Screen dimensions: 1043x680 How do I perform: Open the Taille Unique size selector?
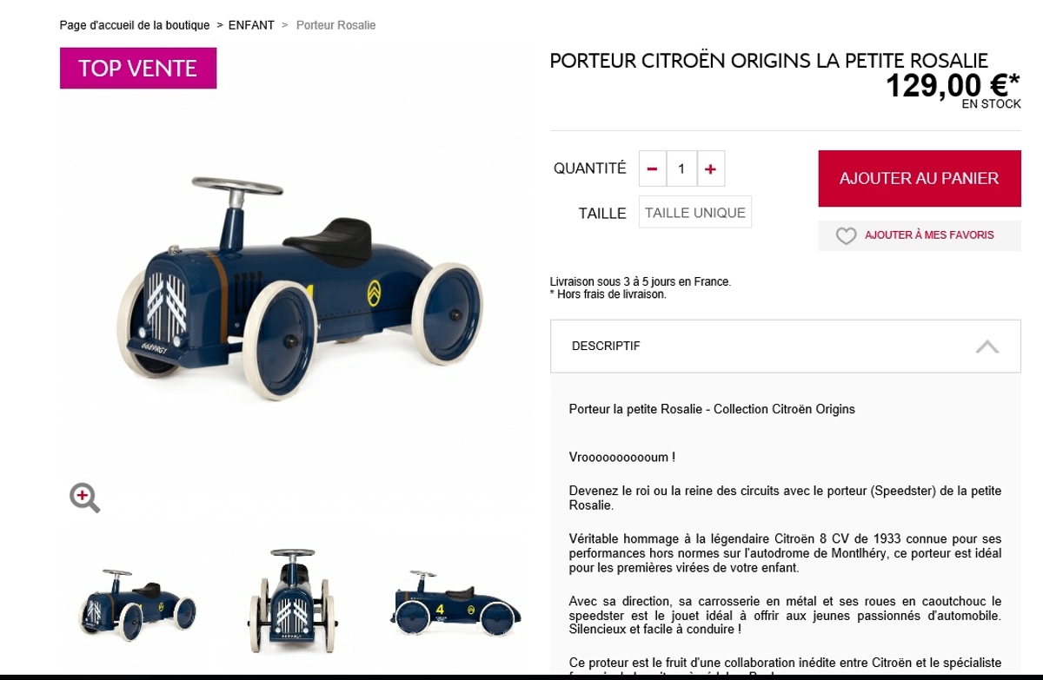pyautogui.click(x=695, y=212)
